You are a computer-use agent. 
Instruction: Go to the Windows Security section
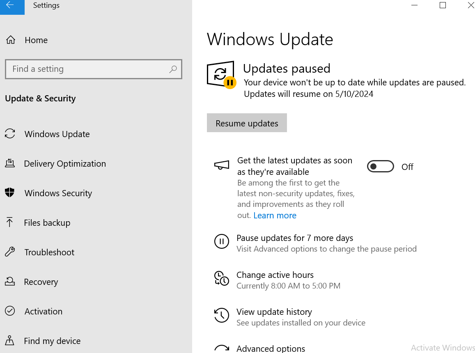[x=58, y=193]
